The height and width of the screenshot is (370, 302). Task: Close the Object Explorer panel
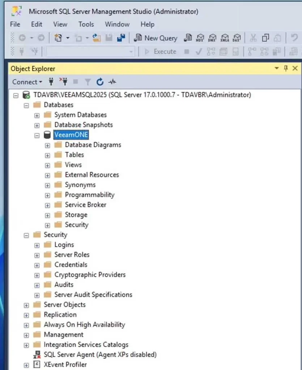pos(295,68)
